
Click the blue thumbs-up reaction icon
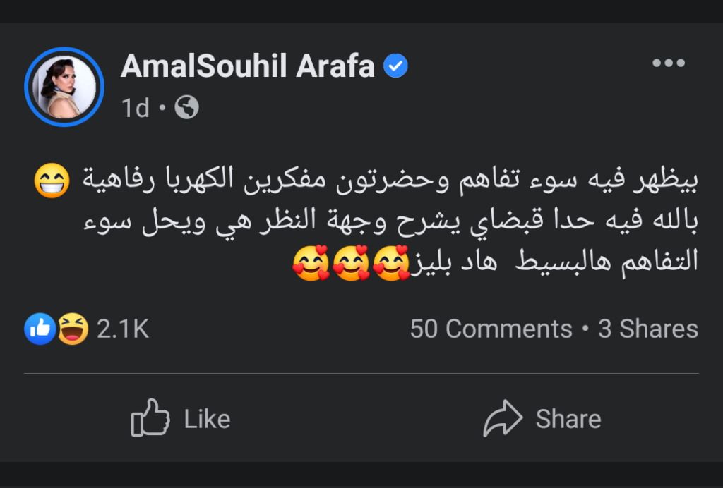tap(40, 329)
